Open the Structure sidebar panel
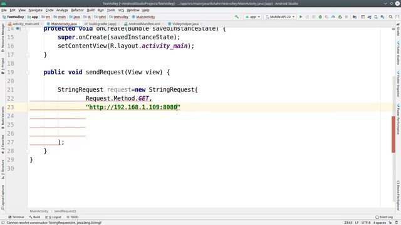Screen dimensions: 401x225 point(3,169)
